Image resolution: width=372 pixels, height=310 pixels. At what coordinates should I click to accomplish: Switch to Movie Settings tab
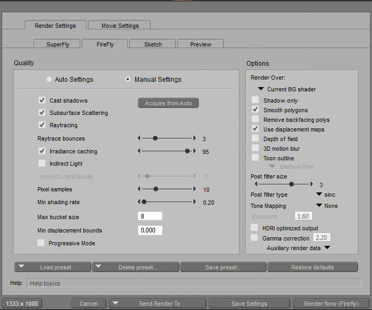click(120, 26)
